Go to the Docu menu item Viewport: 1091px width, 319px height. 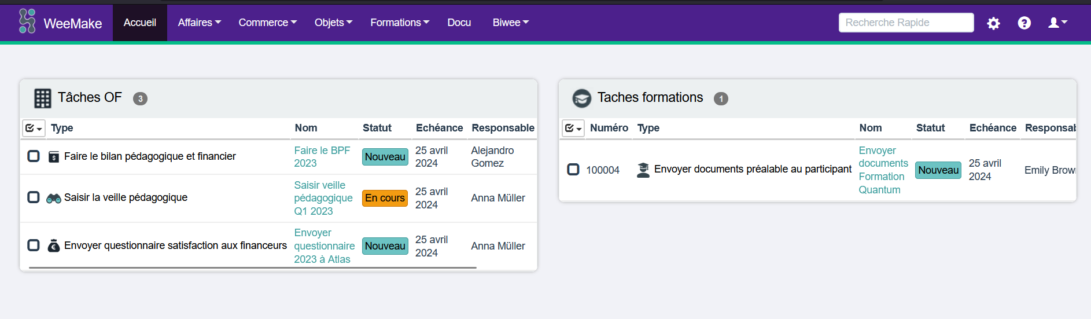(x=459, y=23)
